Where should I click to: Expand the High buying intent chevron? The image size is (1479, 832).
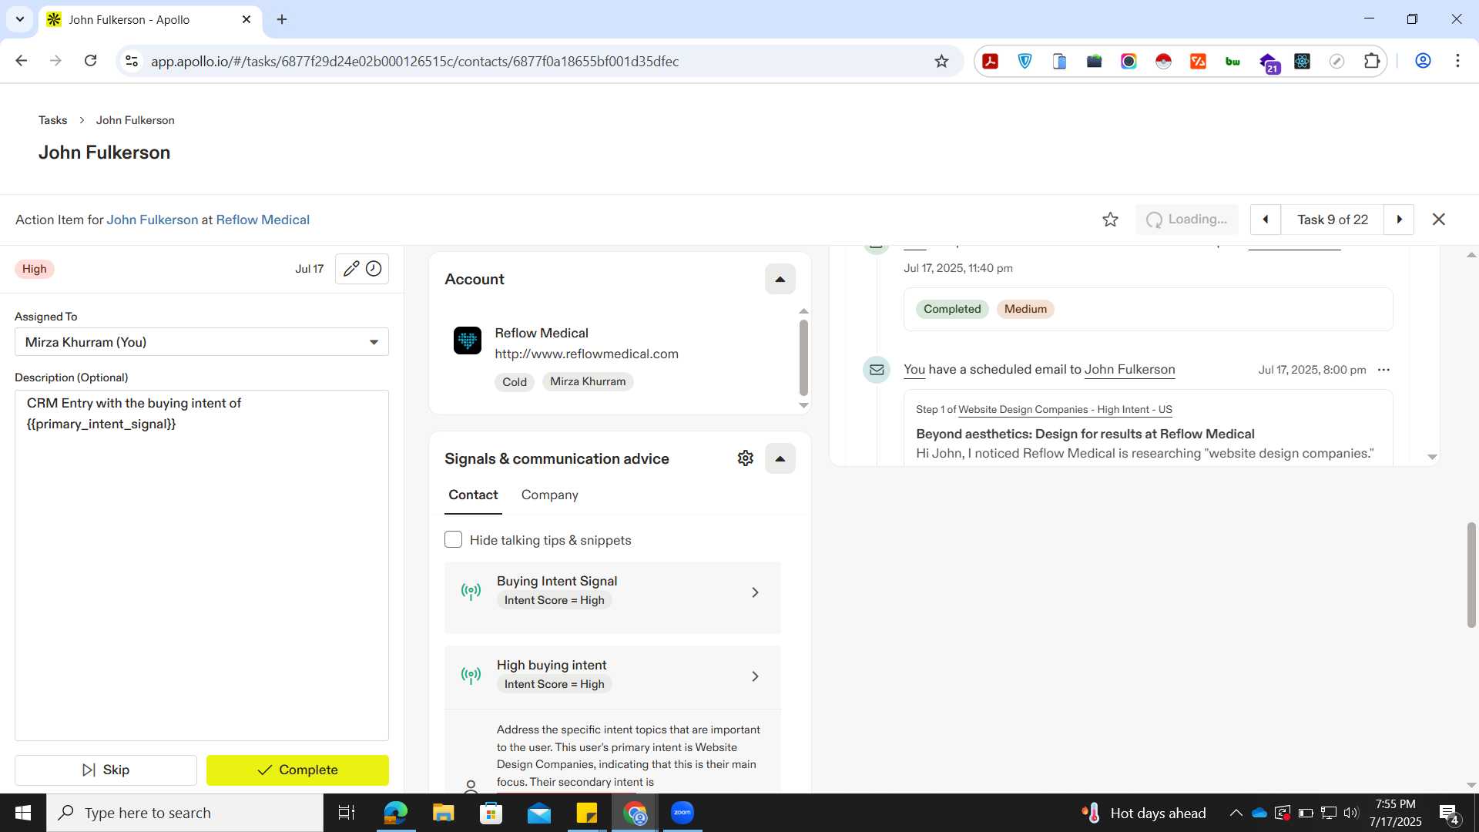pyautogui.click(x=755, y=676)
